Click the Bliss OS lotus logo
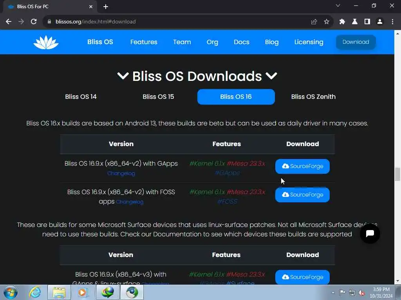 pos(46,42)
